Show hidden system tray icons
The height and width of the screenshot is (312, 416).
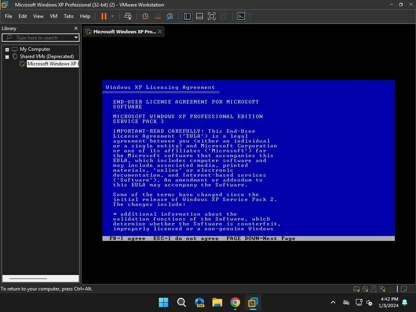point(333,302)
